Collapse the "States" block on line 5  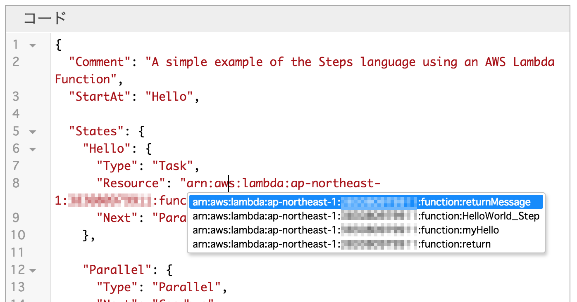(32, 132)
